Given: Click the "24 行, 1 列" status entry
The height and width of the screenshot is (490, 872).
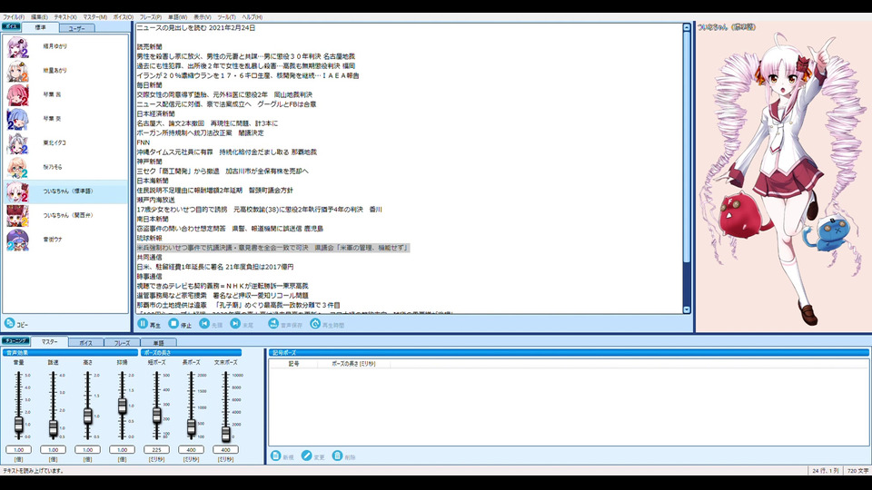Looking at the screenshot, I should tap(826, 471).
